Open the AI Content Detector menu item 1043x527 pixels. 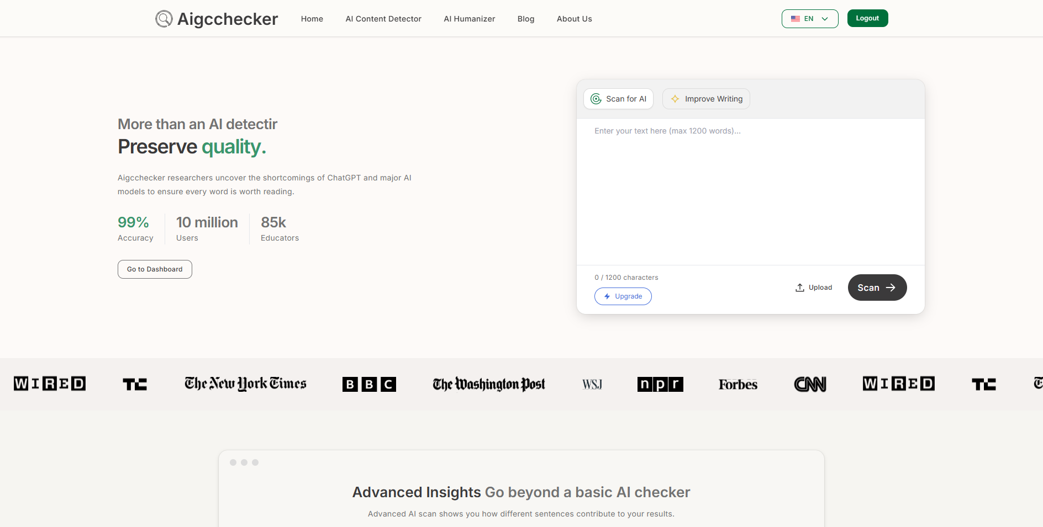coord(383,19)
